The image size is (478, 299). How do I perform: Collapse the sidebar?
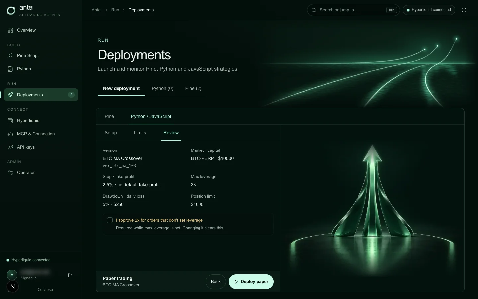(x=45, y=290)
